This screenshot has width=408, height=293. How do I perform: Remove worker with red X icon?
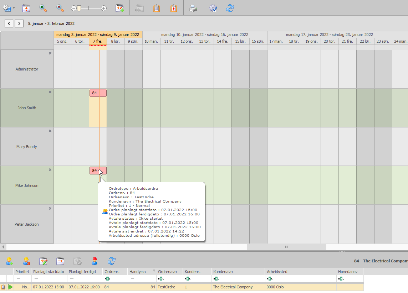[x=26, y=261]
